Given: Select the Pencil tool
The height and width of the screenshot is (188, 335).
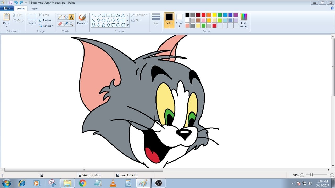Looking at the screenshot, I should [60, 17].
